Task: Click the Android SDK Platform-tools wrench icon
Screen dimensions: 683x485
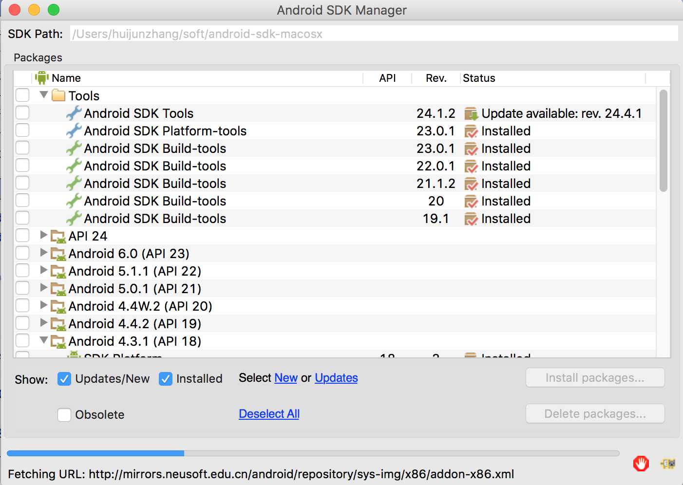Action: click(74, 131)
